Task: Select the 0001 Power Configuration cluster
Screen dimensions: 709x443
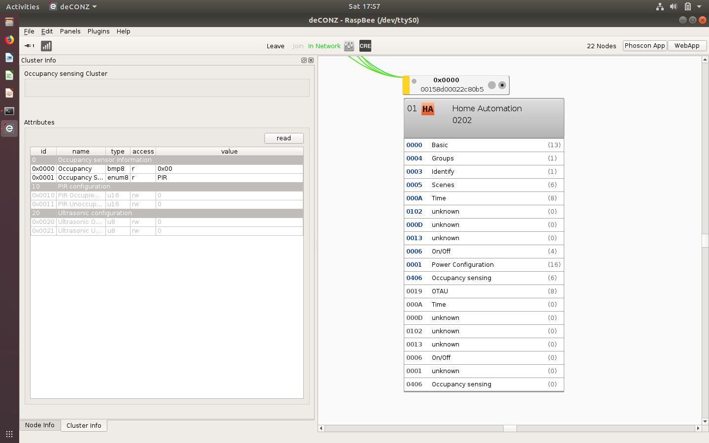Action: [x=483, y=265]
